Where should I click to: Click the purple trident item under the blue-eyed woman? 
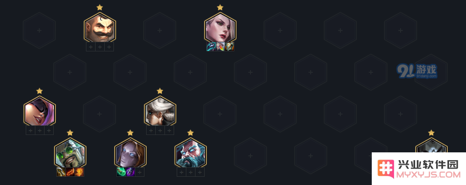click(130, 172)
